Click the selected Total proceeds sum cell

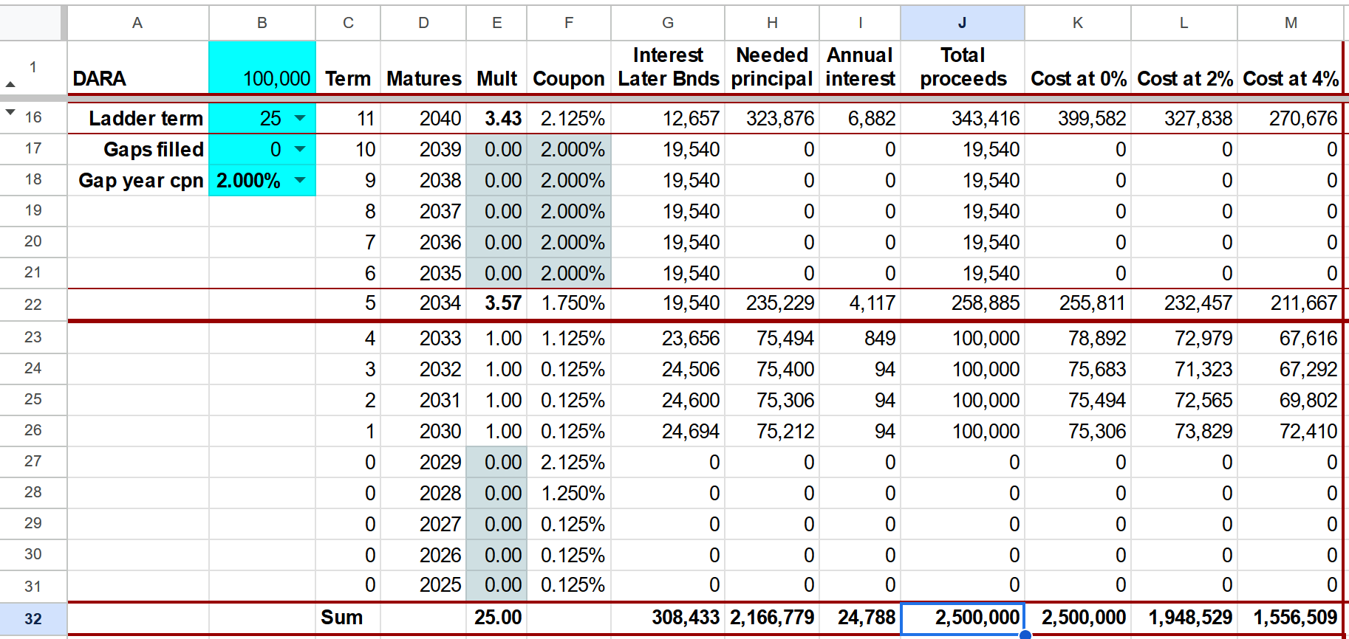pos(963,618)
